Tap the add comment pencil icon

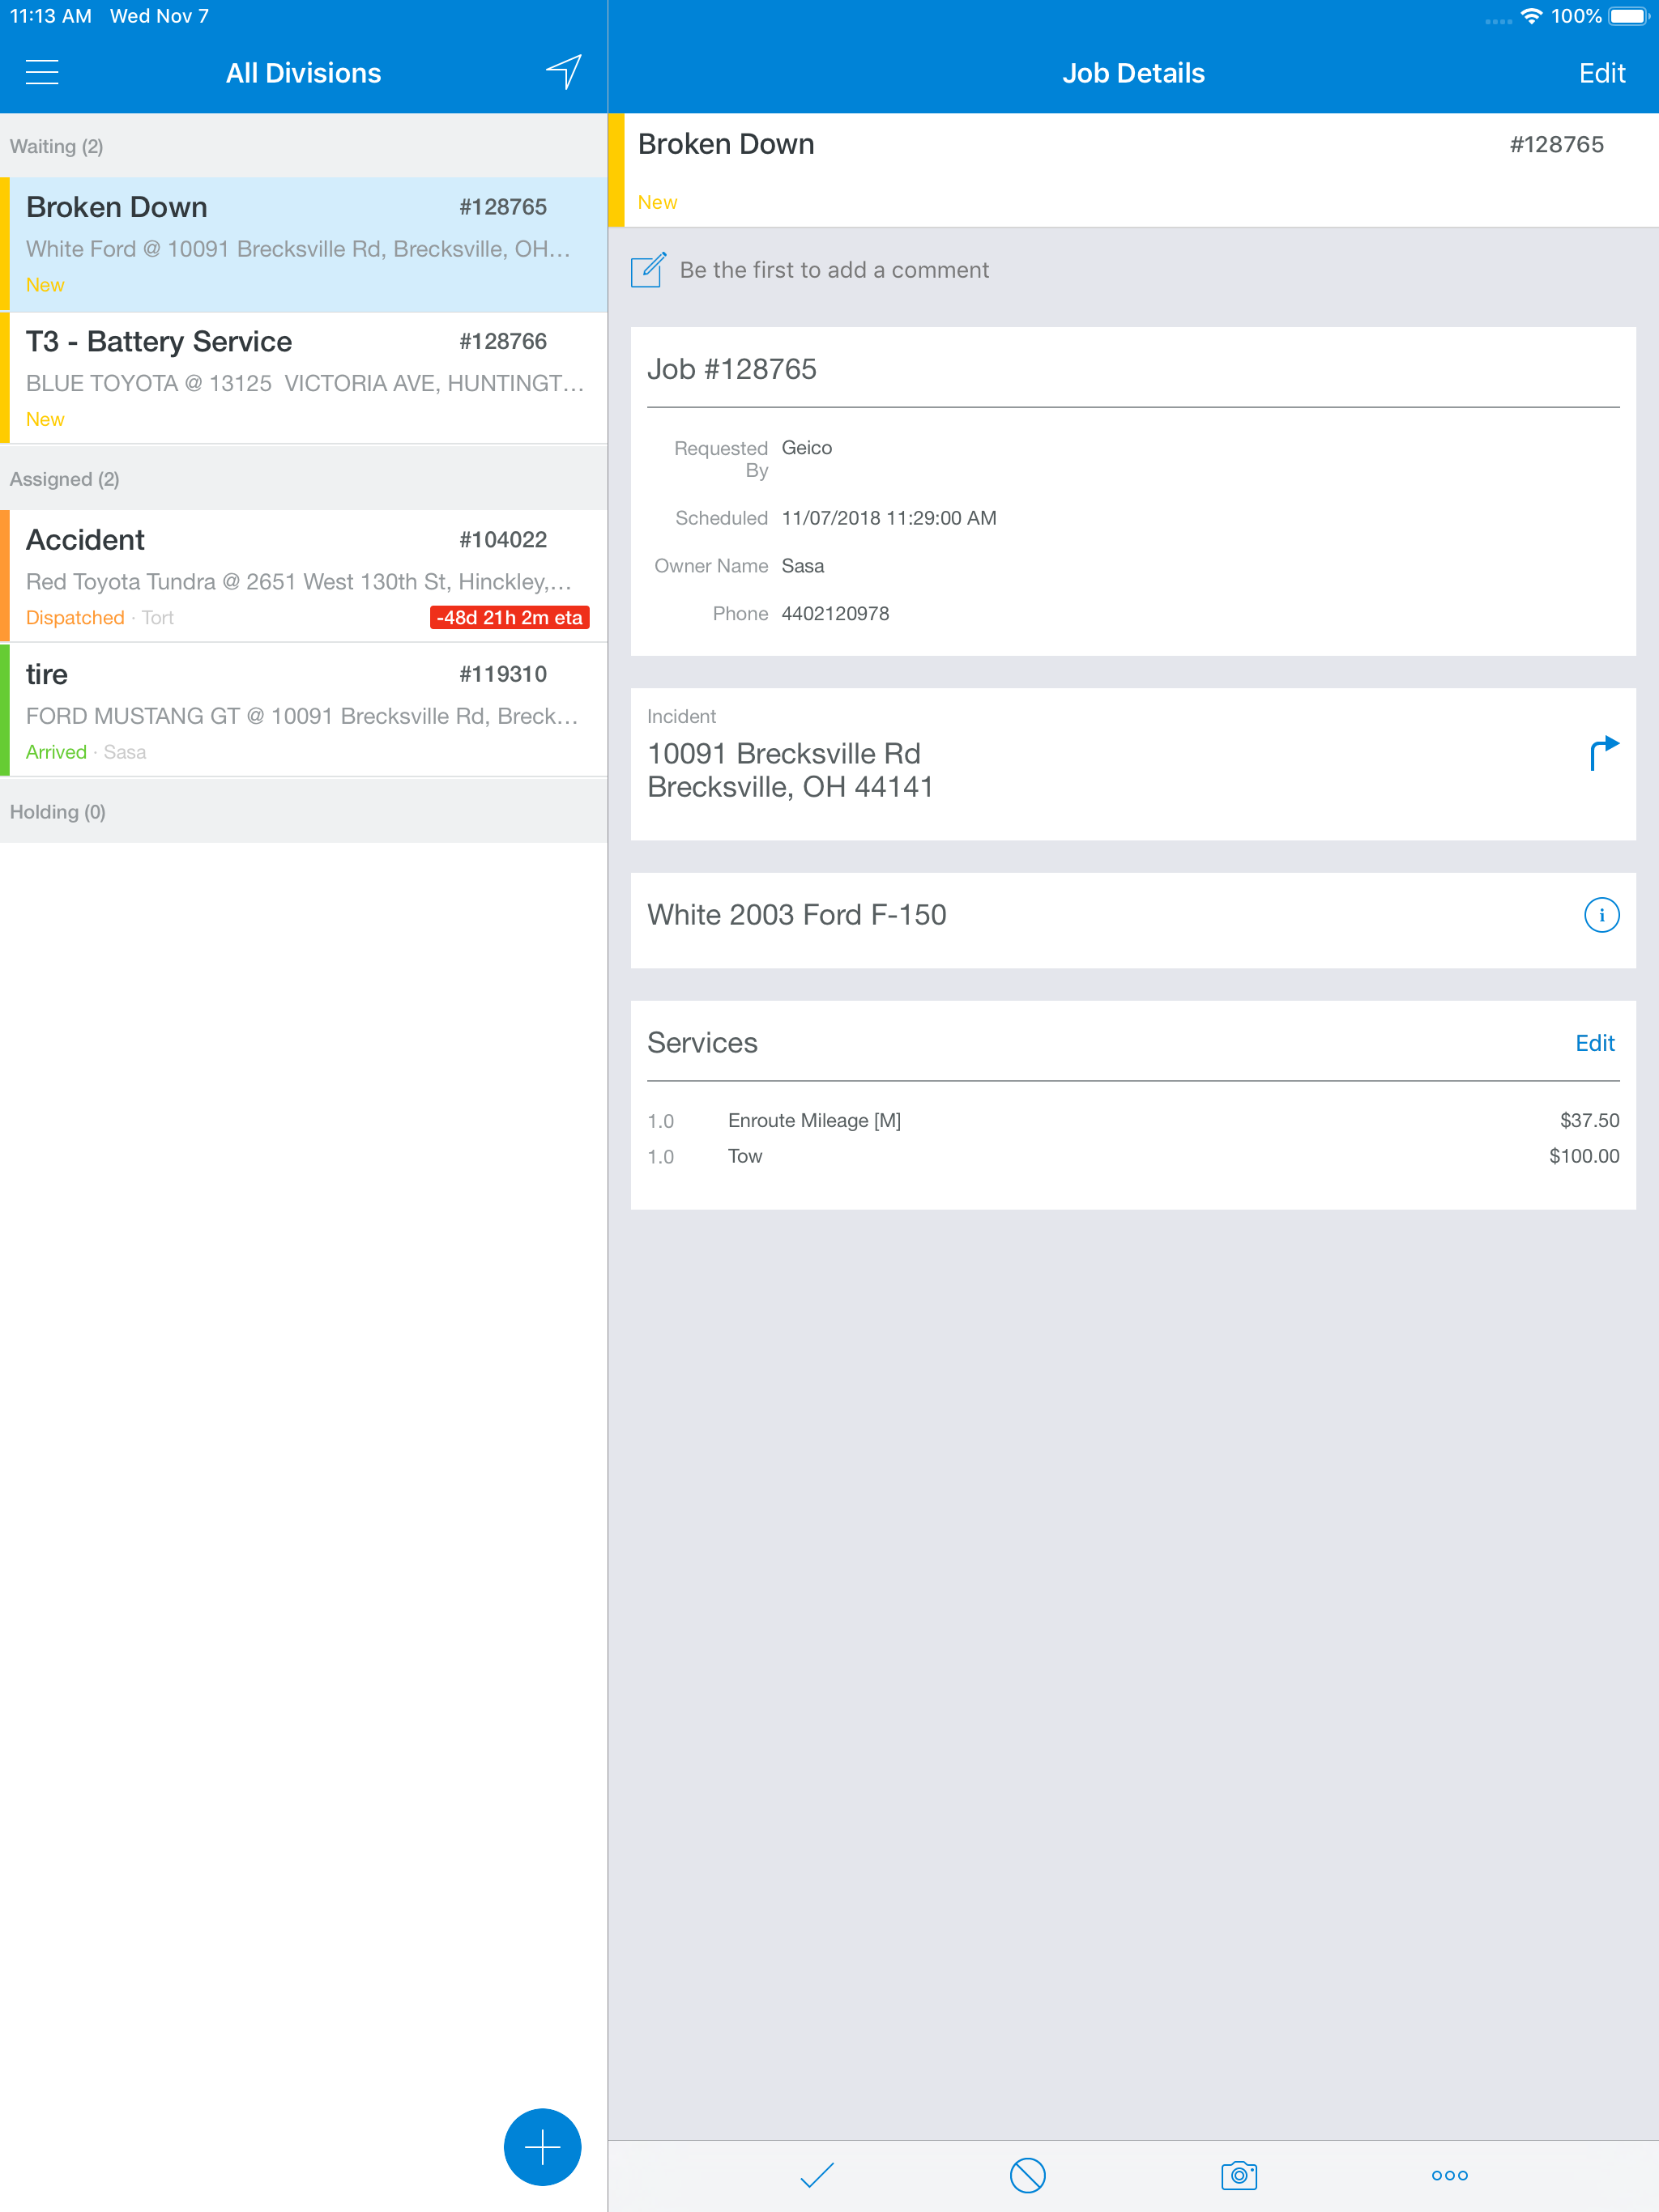click(648, 270)
